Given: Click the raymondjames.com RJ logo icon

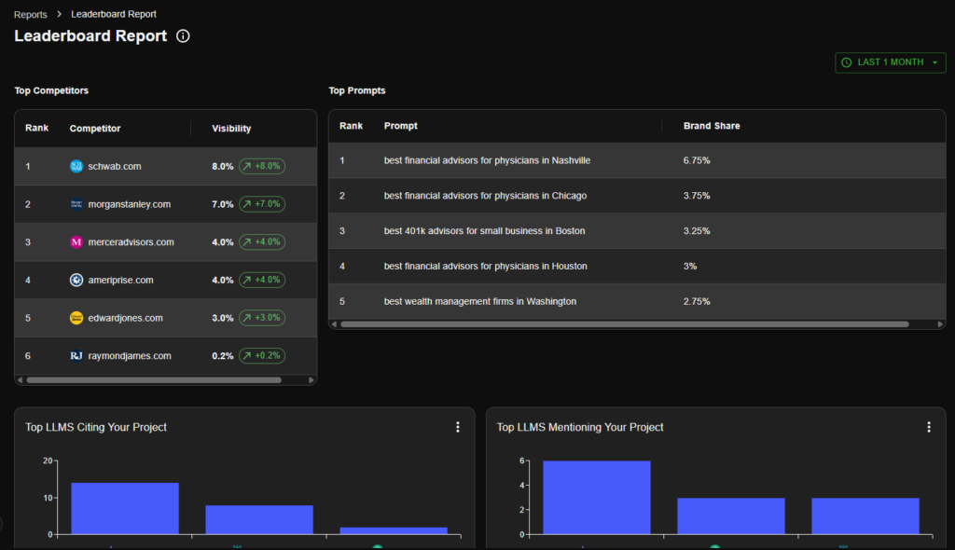Looking at the screenshot, I should click(x=76, y=356).
